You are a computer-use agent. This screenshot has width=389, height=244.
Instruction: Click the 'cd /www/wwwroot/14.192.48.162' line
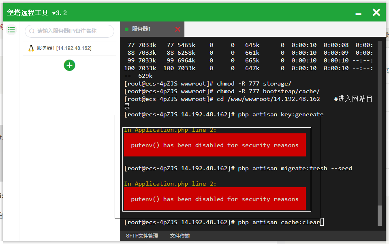222,99
